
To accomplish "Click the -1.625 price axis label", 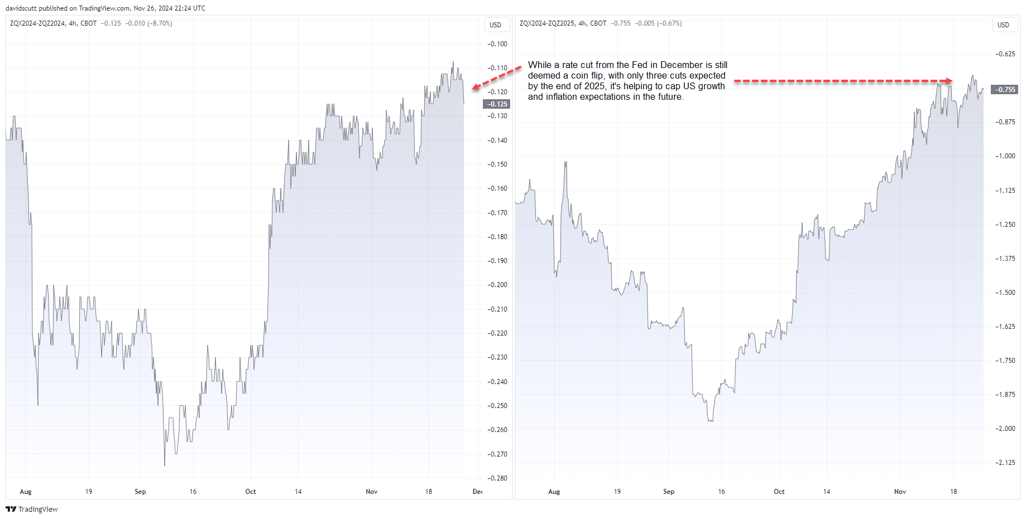I will coord(1005,326).
